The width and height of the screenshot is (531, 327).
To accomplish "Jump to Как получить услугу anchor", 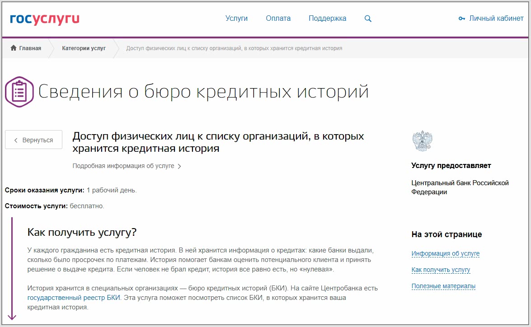I will (441, 270).
